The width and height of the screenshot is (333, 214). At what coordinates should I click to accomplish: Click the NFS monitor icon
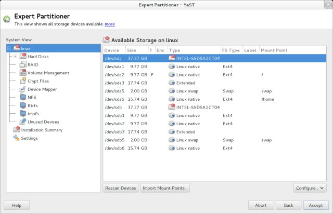[x=23, y=97]
